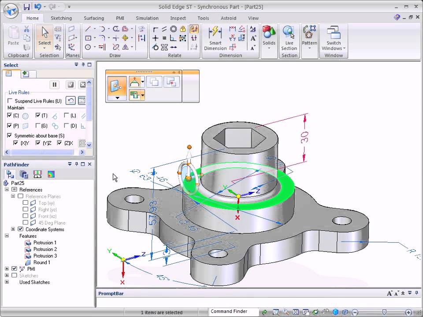Viewport: 423px width, 317px height.
Task: Open the Selection Manager tool
Action: (58, 47)
